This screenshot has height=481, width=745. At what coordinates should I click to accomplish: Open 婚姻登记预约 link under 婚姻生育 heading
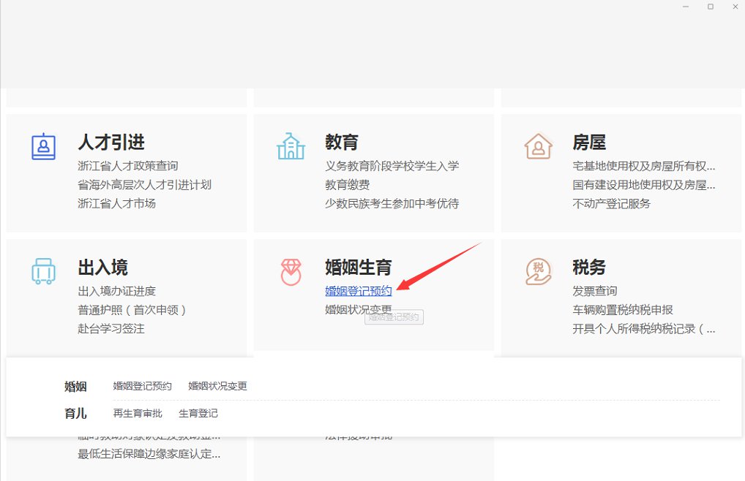coord(359,291)
